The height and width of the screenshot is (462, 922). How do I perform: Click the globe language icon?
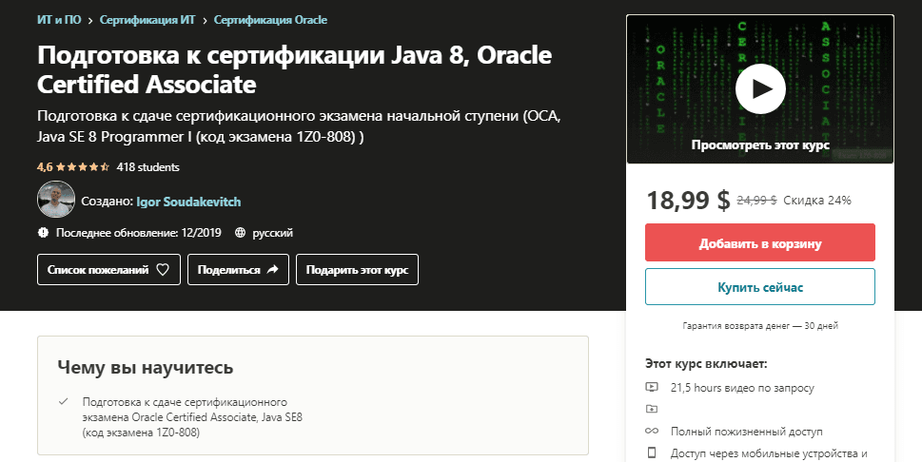click(x=240, y=233)
